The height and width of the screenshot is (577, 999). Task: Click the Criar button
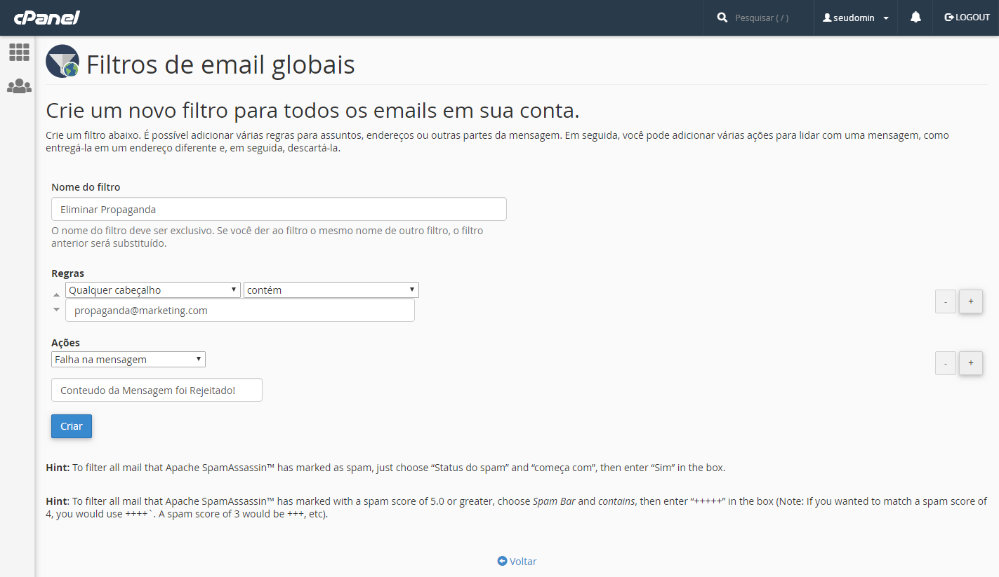[72, 426]
